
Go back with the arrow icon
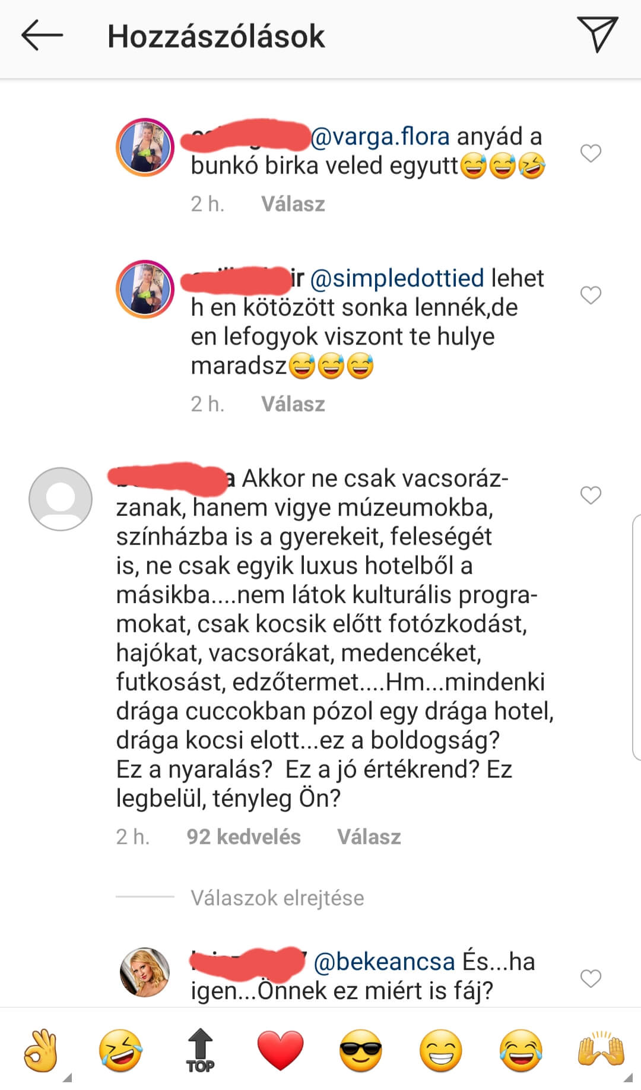point(42,36)
